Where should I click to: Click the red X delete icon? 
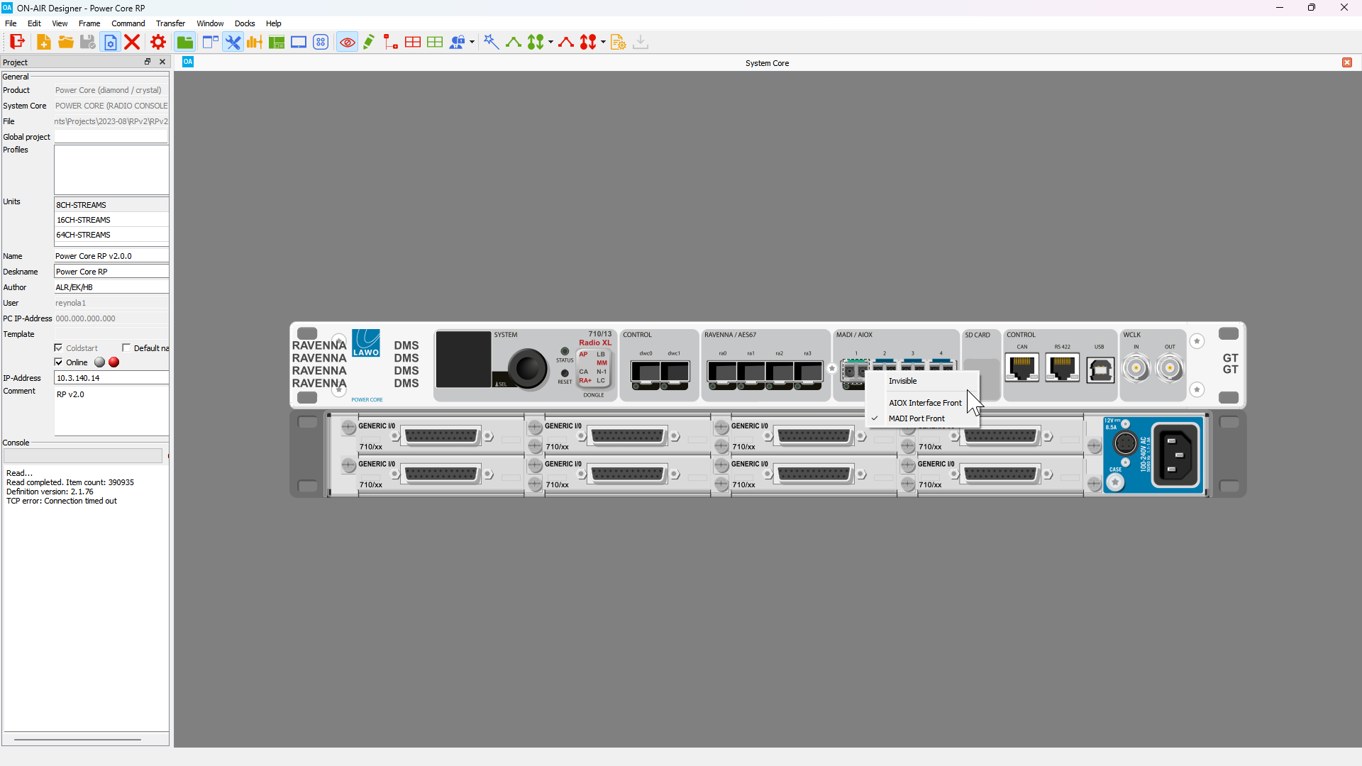coord(132,43)
